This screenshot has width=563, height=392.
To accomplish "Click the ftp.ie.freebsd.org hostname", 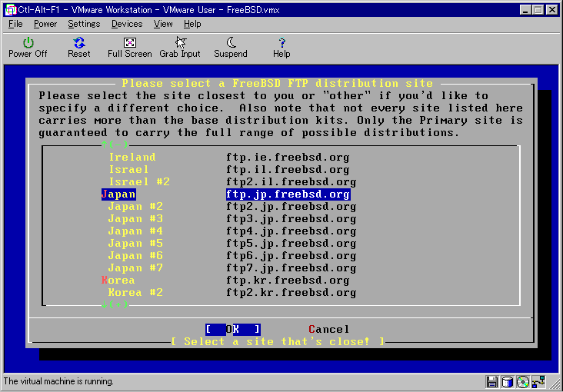I will [x=288, y=158].
